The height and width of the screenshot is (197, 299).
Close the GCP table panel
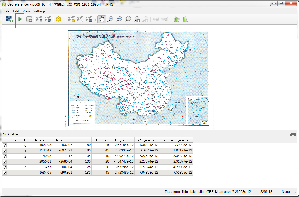pyautogui.click(x=295, y=134)
